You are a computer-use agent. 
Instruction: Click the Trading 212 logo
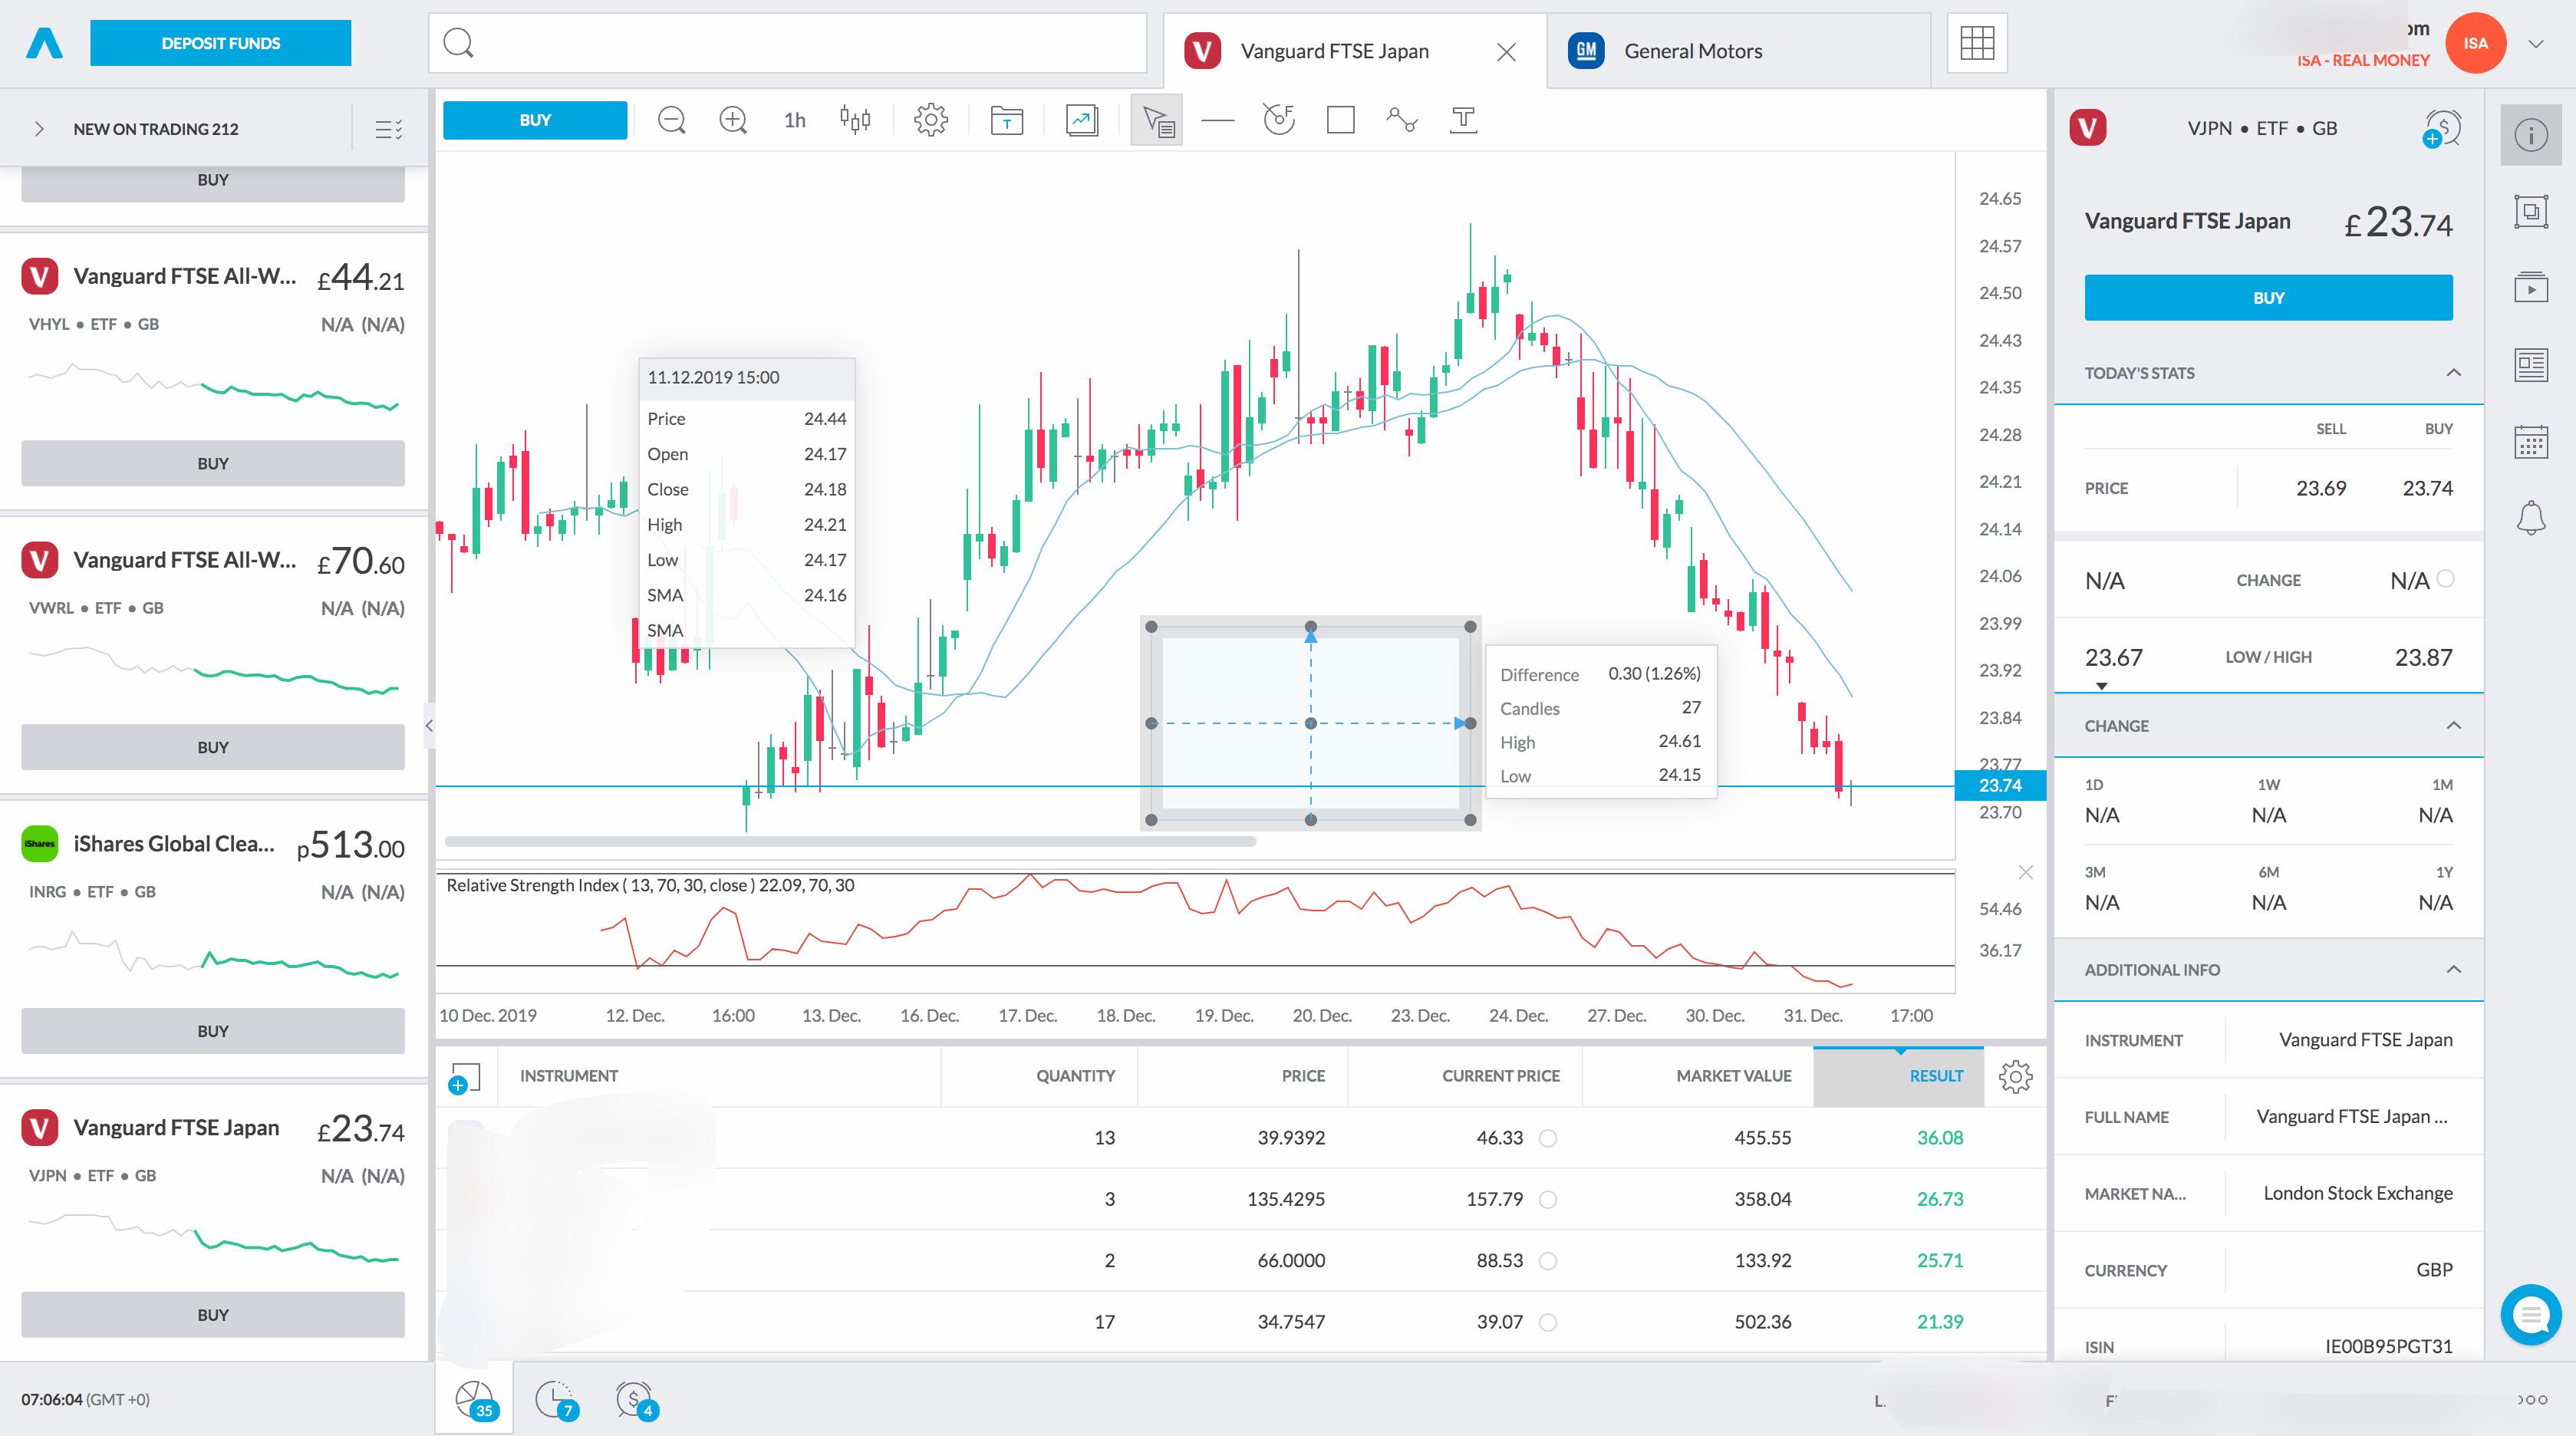coord(44,43)
